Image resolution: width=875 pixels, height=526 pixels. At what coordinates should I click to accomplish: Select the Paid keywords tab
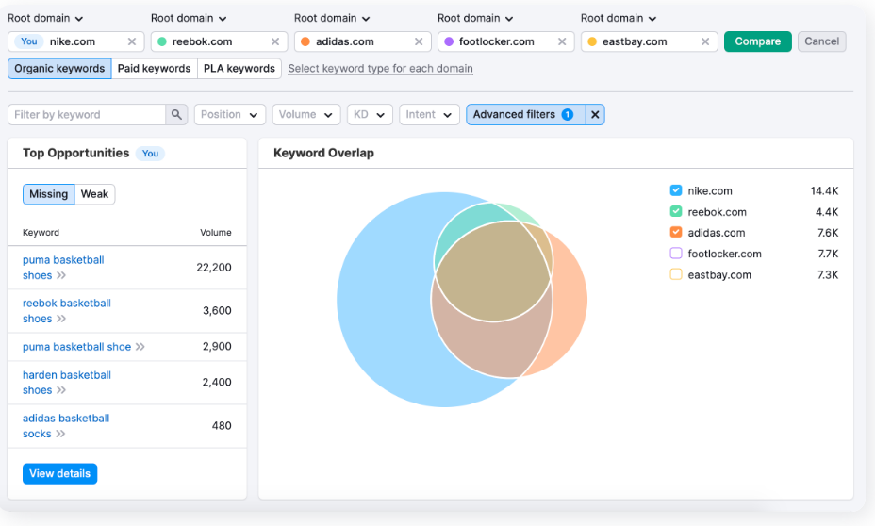click(x=154, y=69)
